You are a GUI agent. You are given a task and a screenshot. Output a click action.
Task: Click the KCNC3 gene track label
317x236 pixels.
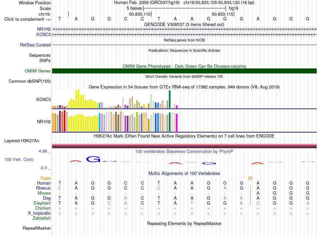[43, 35]
